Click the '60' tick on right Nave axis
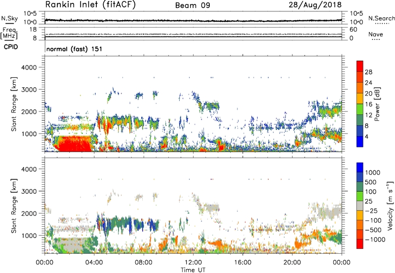 [354, 30]
